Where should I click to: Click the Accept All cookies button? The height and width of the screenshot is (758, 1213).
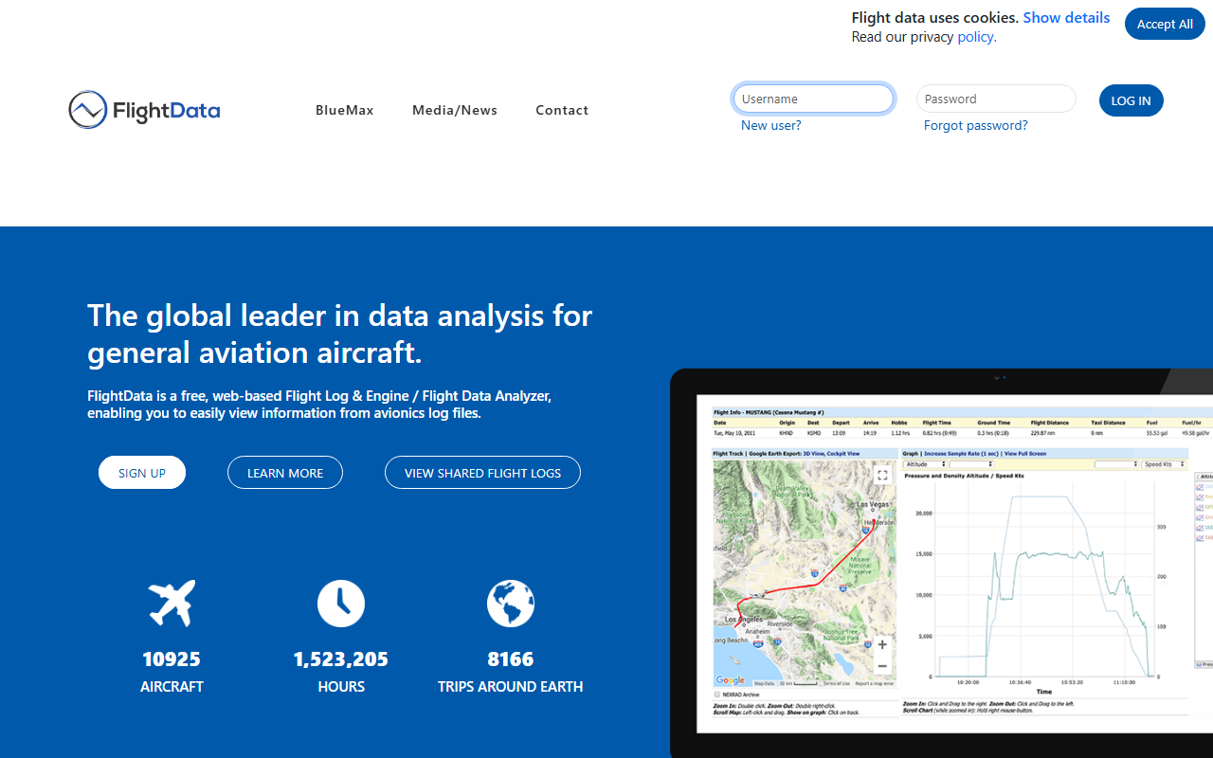1165,24
